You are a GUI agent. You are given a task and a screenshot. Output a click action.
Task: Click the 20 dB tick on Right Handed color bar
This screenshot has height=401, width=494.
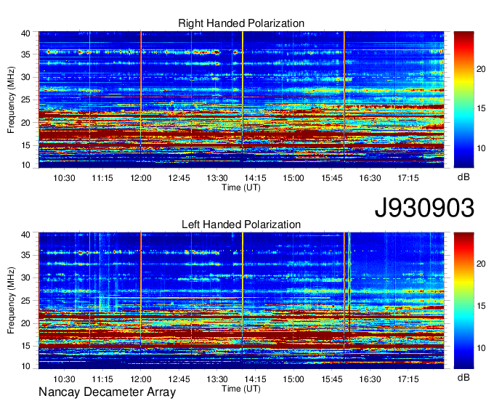pyautogui.click(x=481, y=69)
